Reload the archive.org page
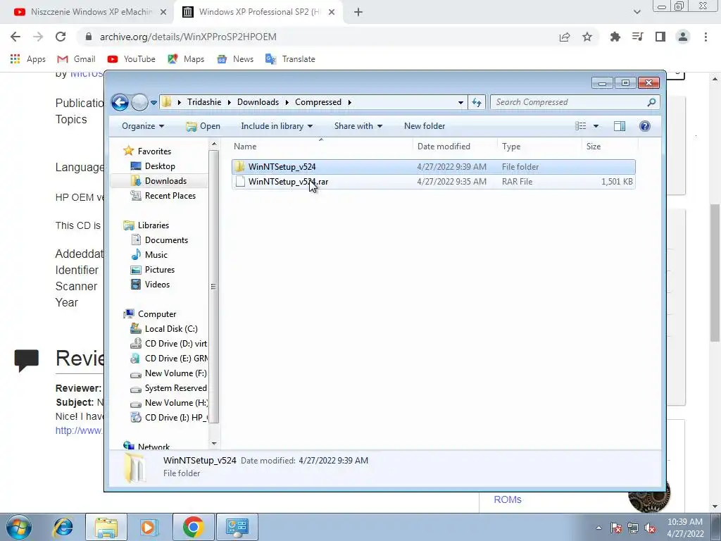Image resolution: width=721 pixels, height=541 pixels. (61, 37)
